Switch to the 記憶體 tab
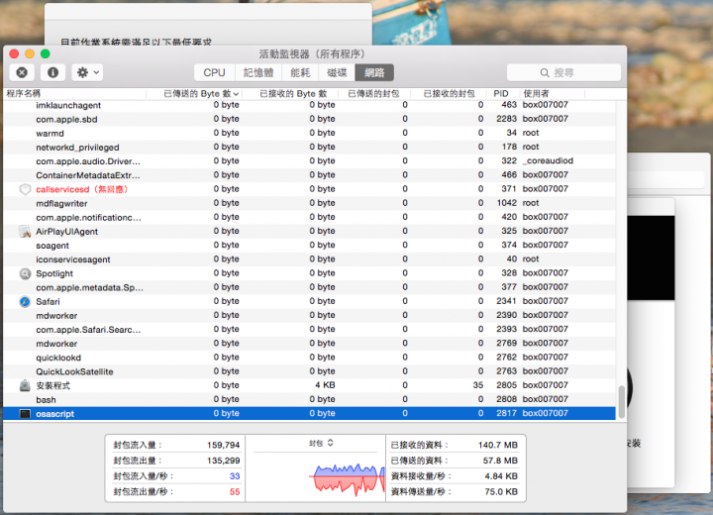 coord(258,72)
